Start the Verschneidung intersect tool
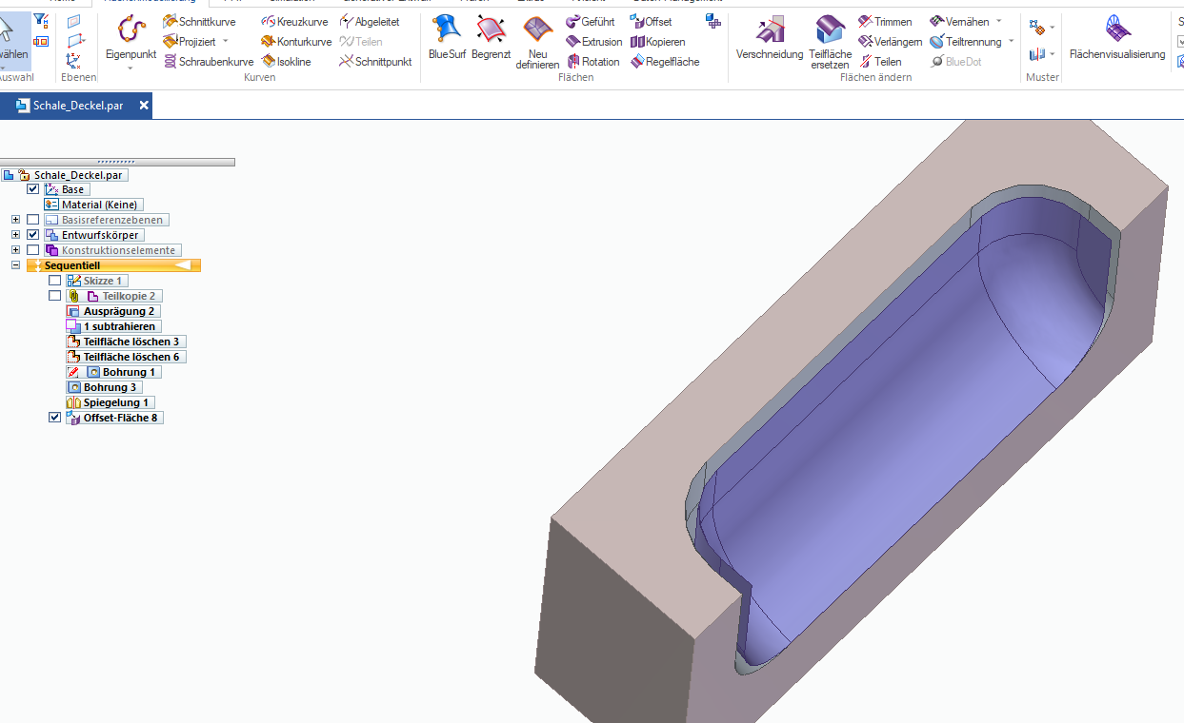This screenshot has width=1184, height=723. 770,38
